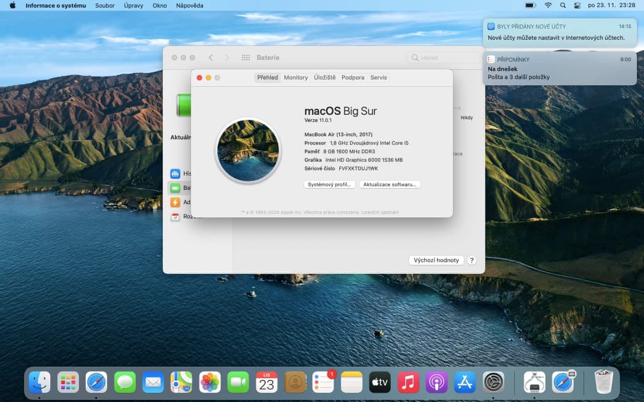The image size is (644, 402).
Task: Open Control Center in menu bar
Action: [577, 5]
